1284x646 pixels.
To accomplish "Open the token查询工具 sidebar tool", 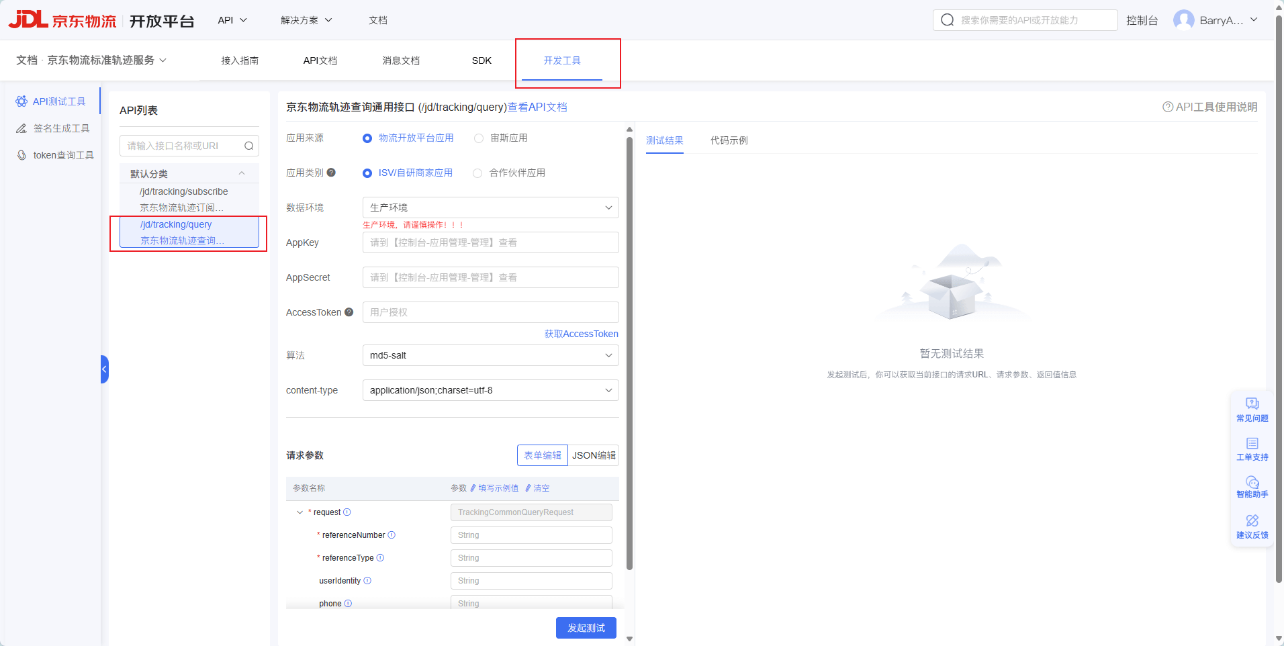I will tap(62, 154).
